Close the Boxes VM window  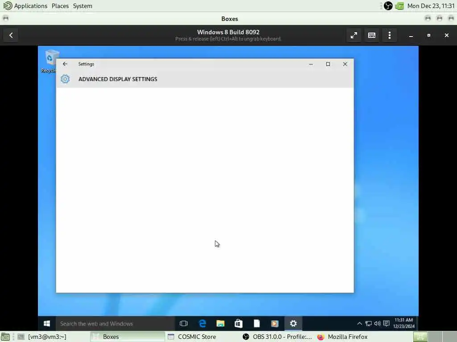[446, 35]
